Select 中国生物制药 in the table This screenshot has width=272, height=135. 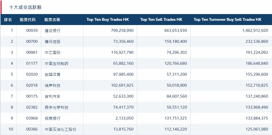pyautogui.click(x=57, y=64)
